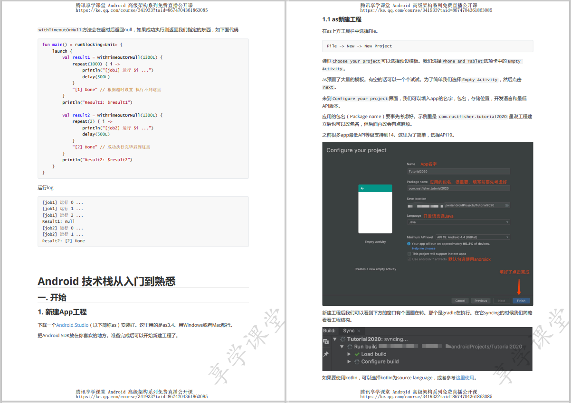Click the 'repeat(2) { i ->' code line
The height and width of the screenshot is (403, 571).
pyautogui.click(x=92, y=121)
